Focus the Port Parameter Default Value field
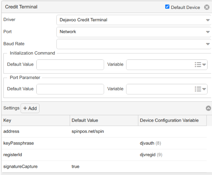This screenshot has width=212, height=175. tap(70, 89)
